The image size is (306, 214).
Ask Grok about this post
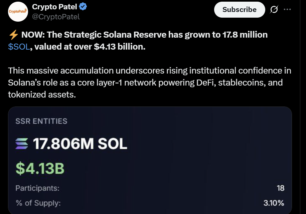[274, 10]
